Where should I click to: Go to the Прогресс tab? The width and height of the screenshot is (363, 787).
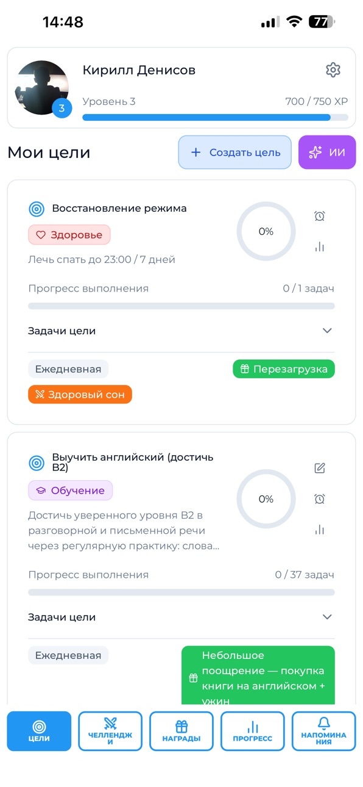pyautogui.click(x=252, y=731)
